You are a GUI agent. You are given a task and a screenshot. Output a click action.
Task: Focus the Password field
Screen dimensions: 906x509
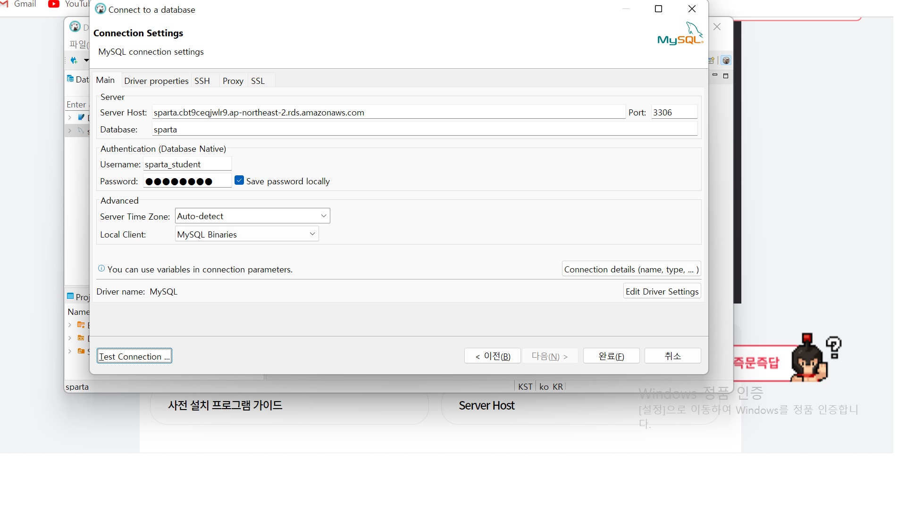[x=187, y=181]
